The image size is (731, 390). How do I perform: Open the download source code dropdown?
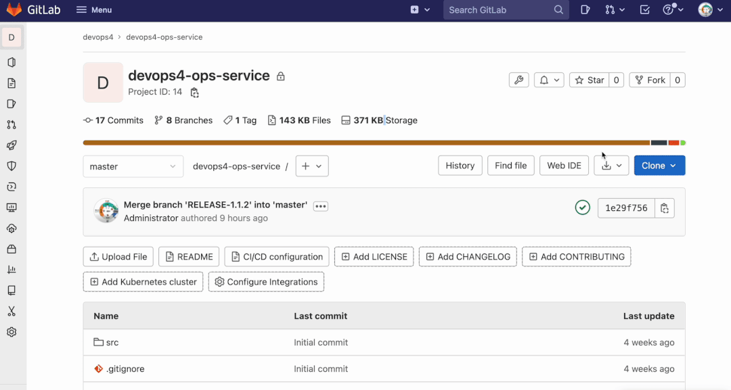(x=611, y=166)
